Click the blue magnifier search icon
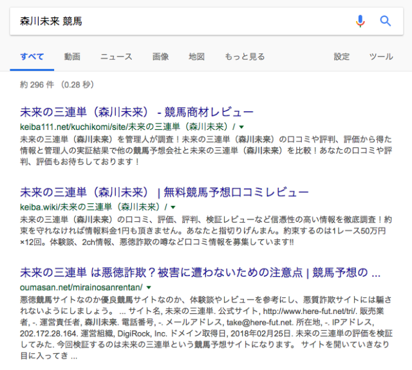 [385, 21]
